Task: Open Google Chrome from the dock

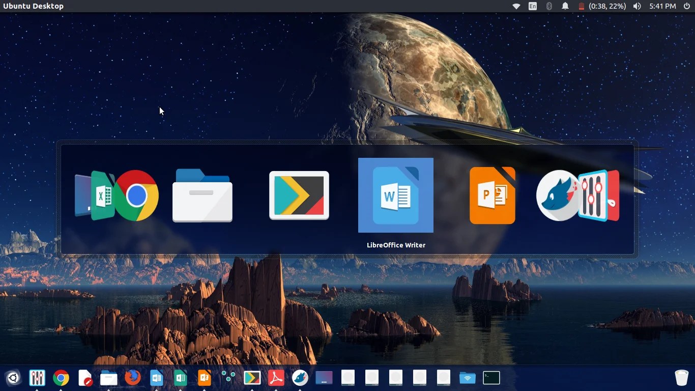Action: point(61,378)
